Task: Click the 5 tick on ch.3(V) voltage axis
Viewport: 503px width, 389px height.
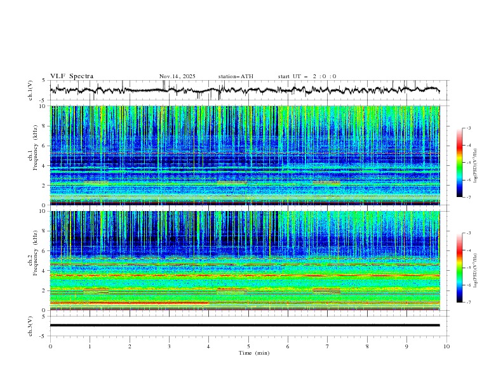Action: click(44, 316)
